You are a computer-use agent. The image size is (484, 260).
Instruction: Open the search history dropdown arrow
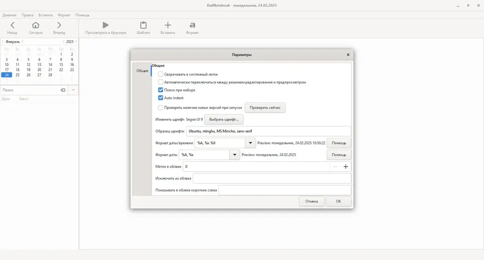coord(73,90)
